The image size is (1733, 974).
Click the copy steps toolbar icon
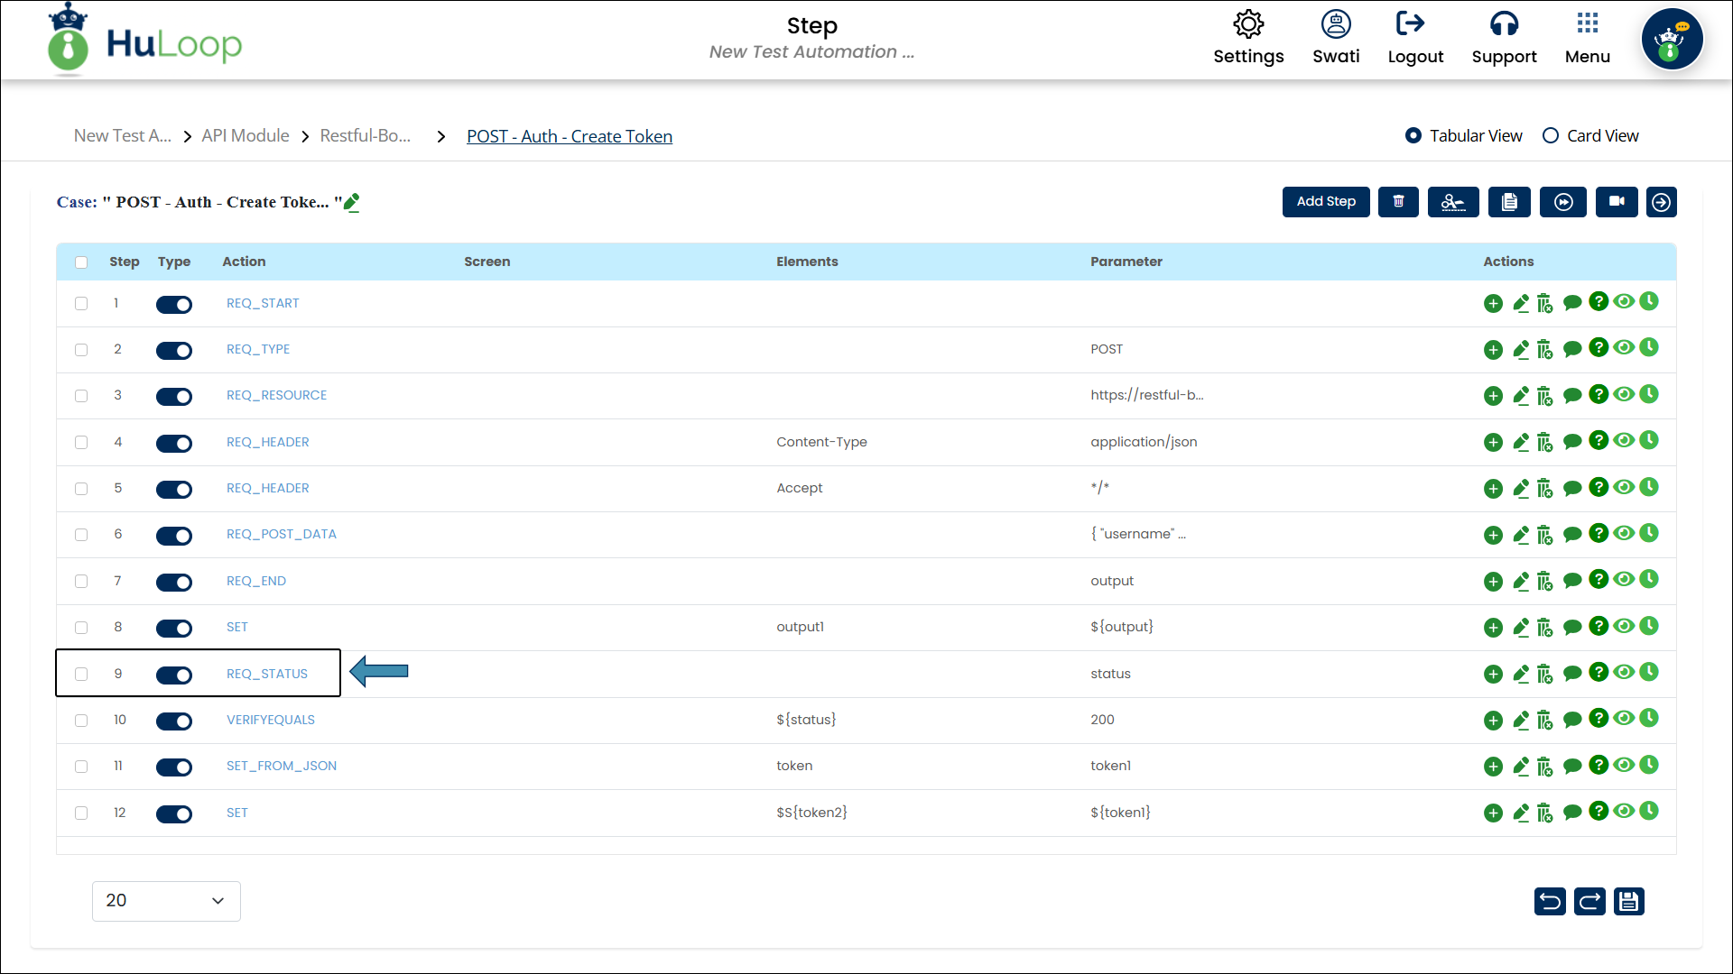click(1509, 202)
